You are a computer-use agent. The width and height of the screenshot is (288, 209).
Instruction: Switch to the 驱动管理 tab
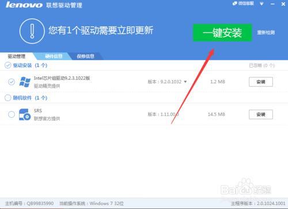click(x=17, y=57)
